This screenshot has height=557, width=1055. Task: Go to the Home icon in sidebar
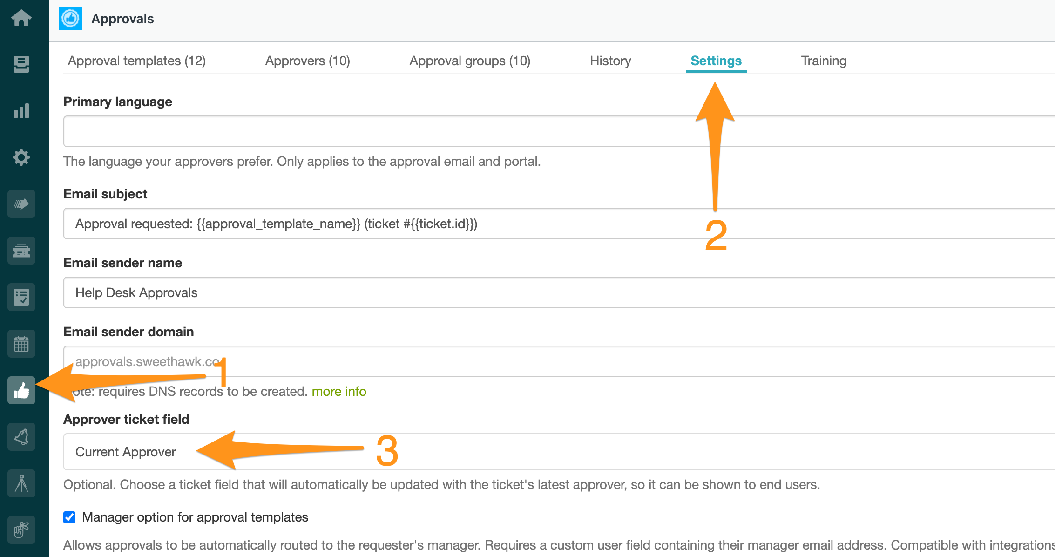pyautogui.click(x=21, y=18)
